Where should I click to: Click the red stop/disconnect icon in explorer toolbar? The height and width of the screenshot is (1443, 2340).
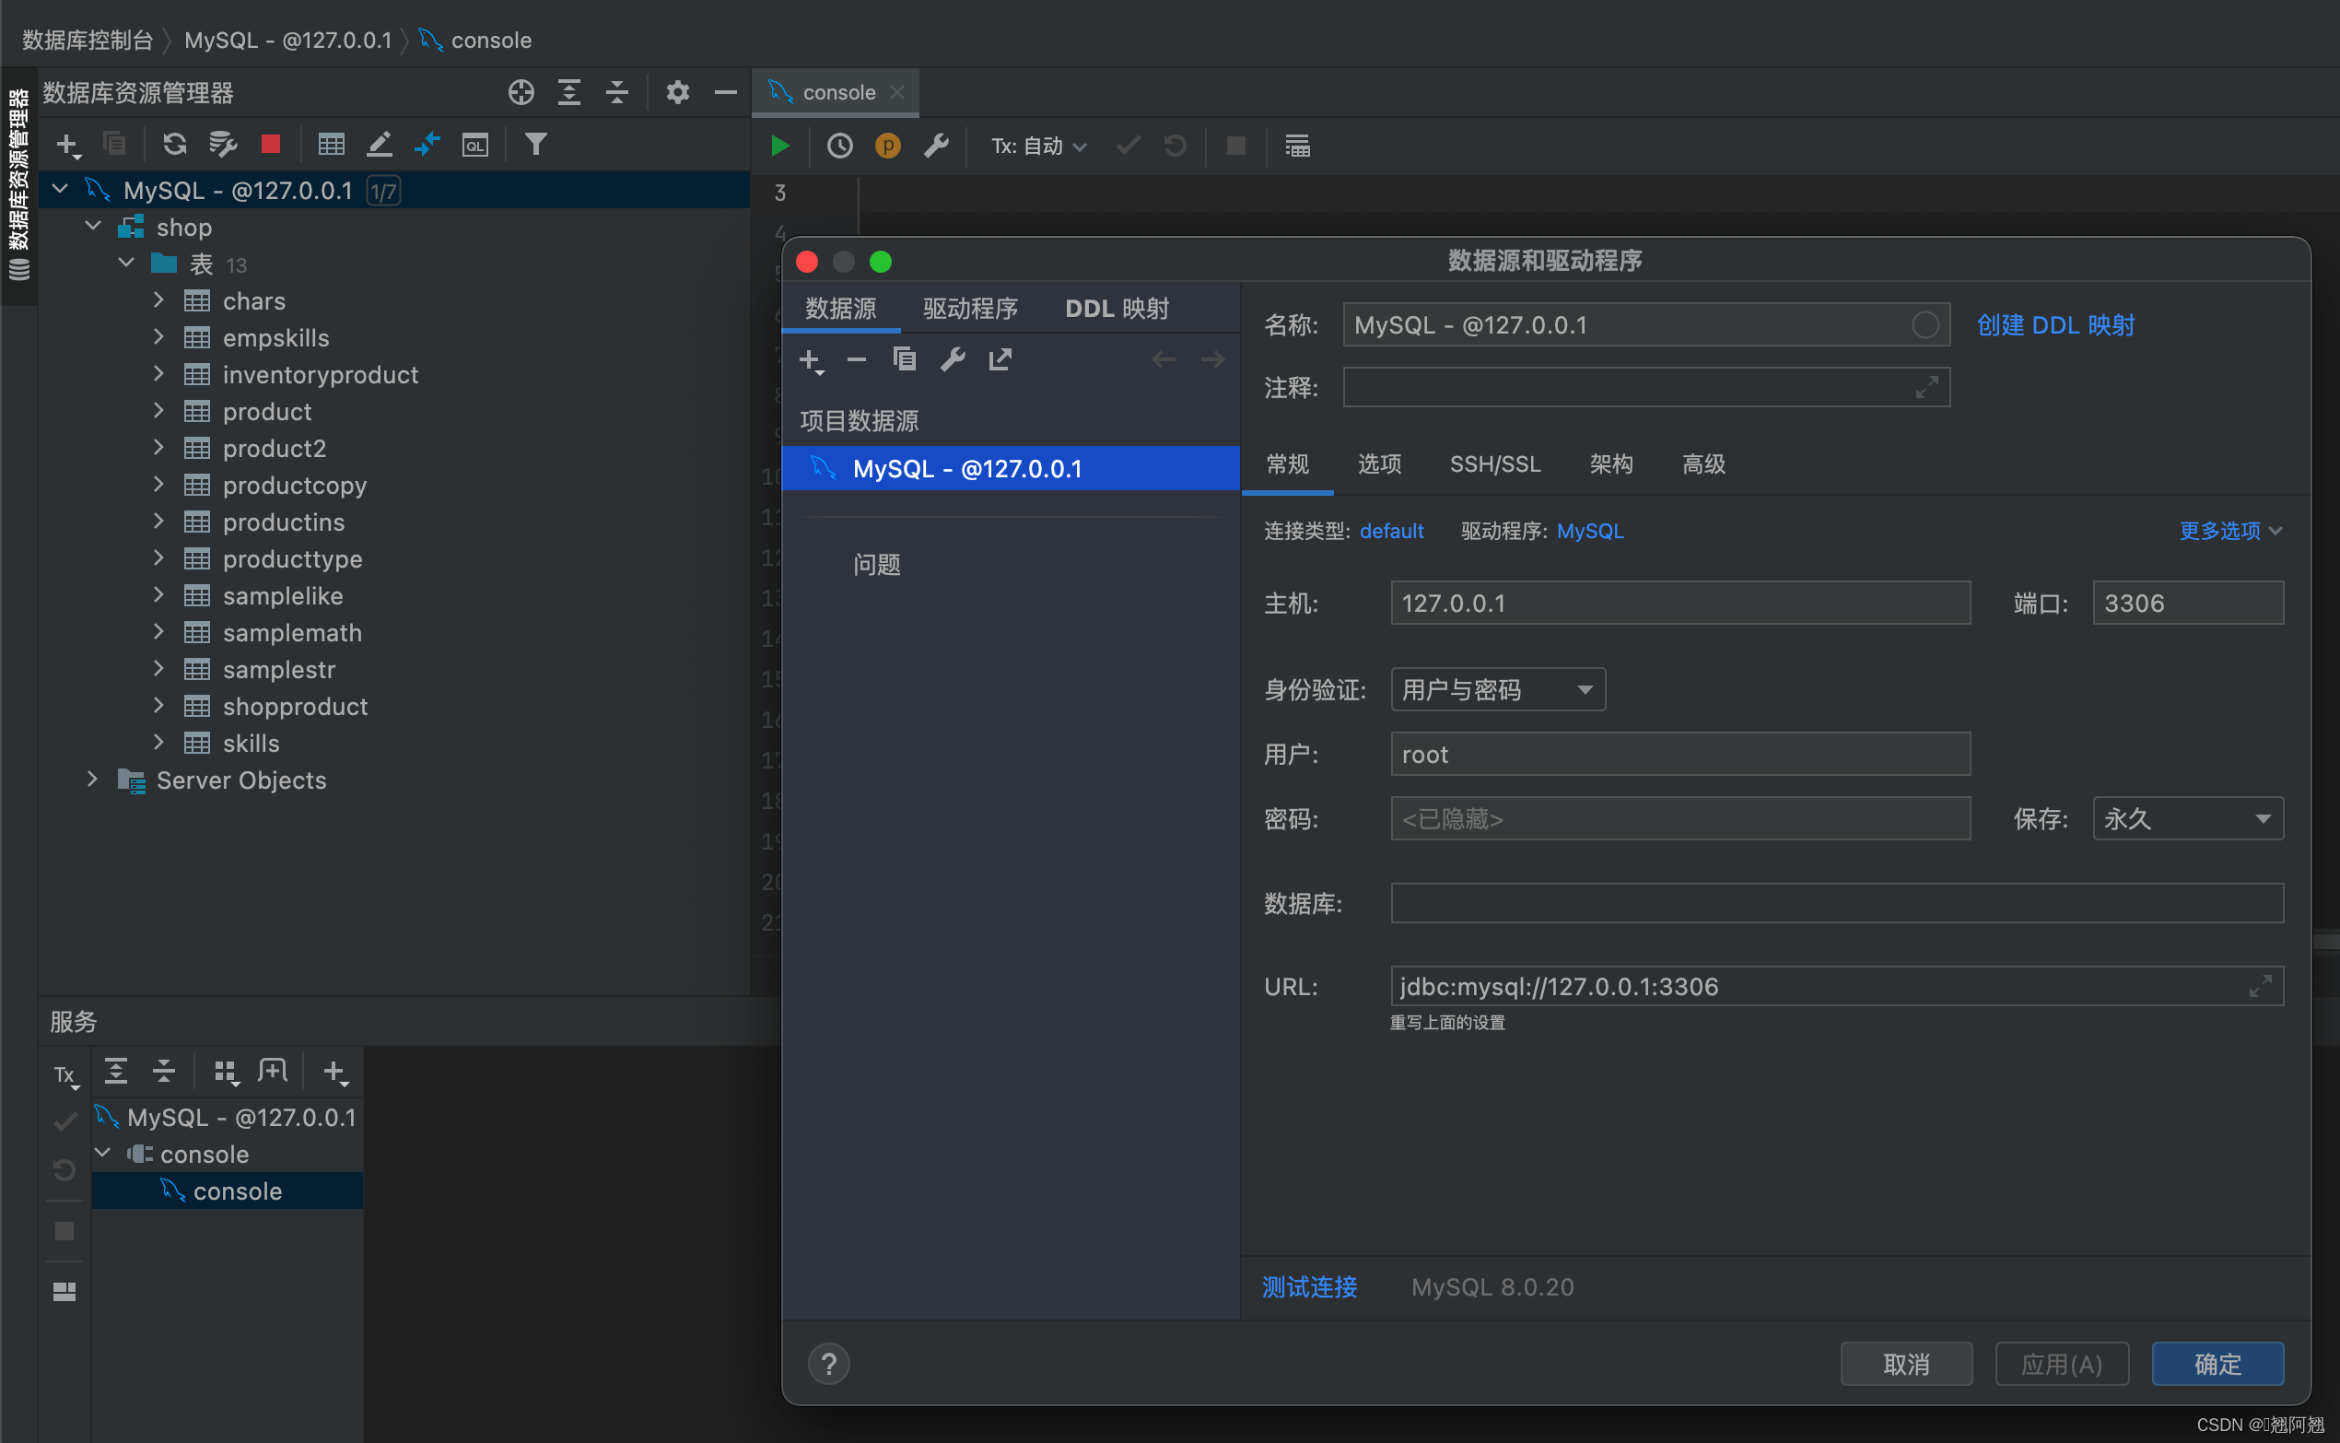pyautogui.click(x=271, y=144)
